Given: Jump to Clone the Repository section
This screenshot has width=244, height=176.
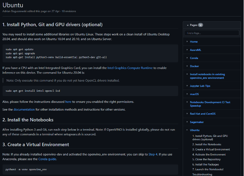Looking at the screenshot, I should (206, 159).
